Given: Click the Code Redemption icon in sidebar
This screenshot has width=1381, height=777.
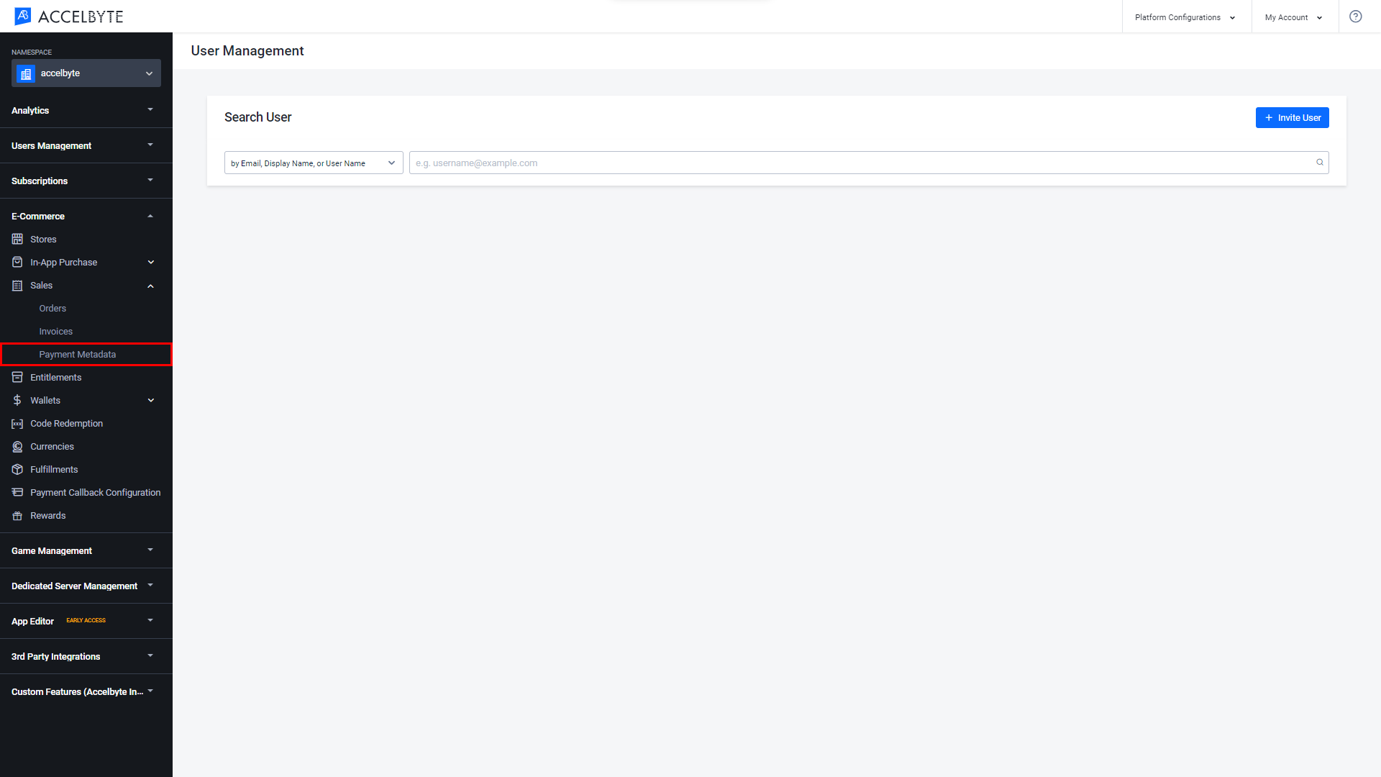Looking at the screenshot, I should [x=17, y=423].
